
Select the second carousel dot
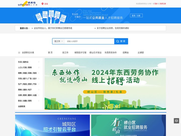103,108
